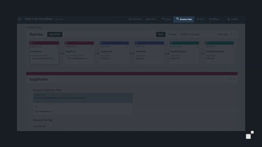This screenshot has width=262, height=147.
Task: Select the loadHome step name in the flow
Action: pos(36,51)
